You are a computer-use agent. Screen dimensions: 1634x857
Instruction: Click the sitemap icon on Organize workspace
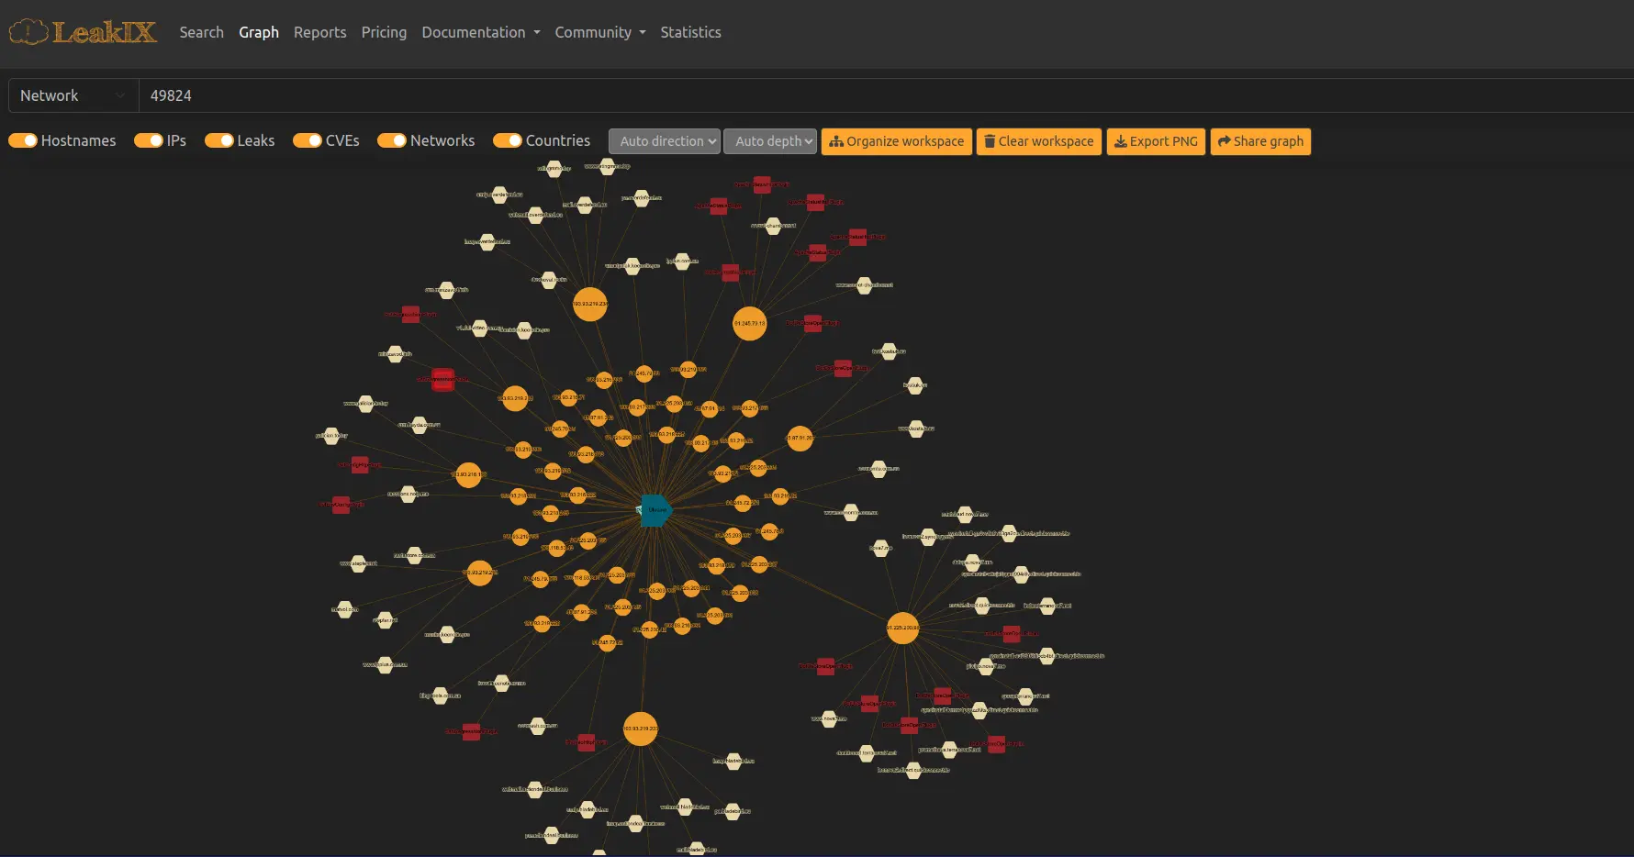point(836,141)
